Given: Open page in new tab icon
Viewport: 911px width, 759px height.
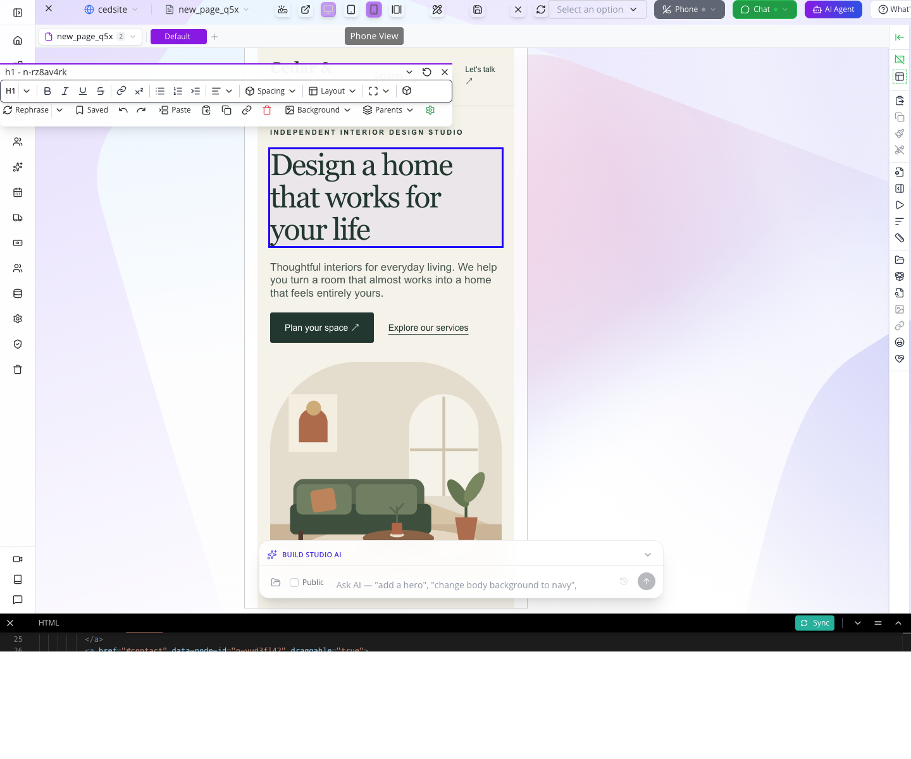Looking at the screenshot, I should pos(306,9).
